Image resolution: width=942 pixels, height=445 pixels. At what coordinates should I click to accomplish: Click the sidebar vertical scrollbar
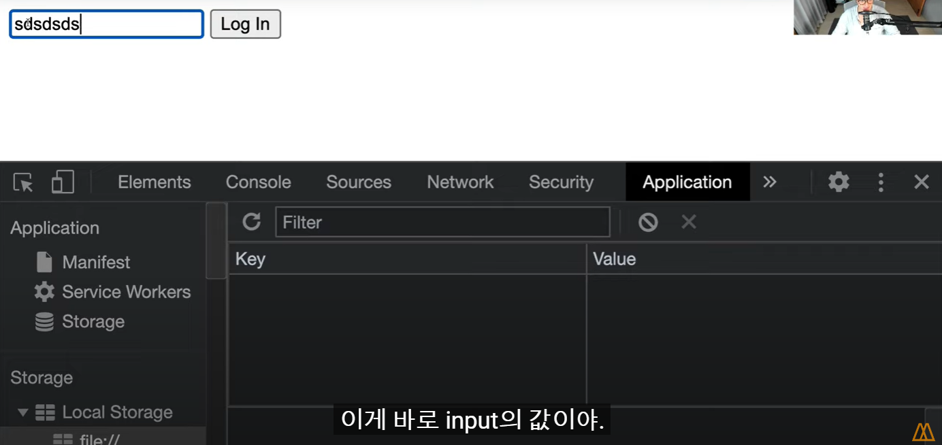tap(216, 241)
